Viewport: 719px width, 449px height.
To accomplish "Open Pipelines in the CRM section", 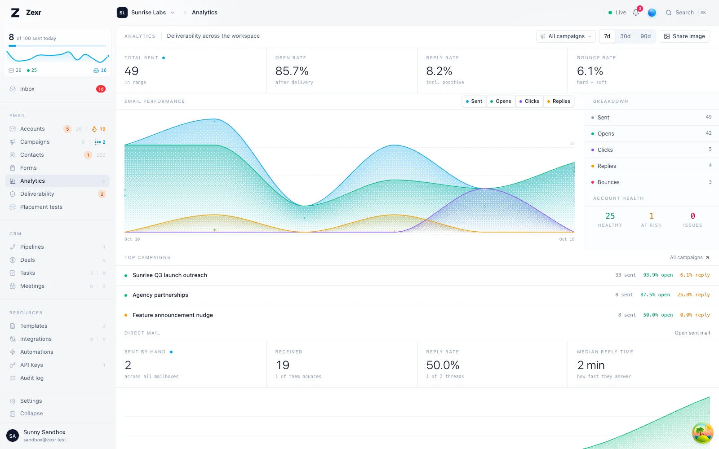I will pos(58,247).
